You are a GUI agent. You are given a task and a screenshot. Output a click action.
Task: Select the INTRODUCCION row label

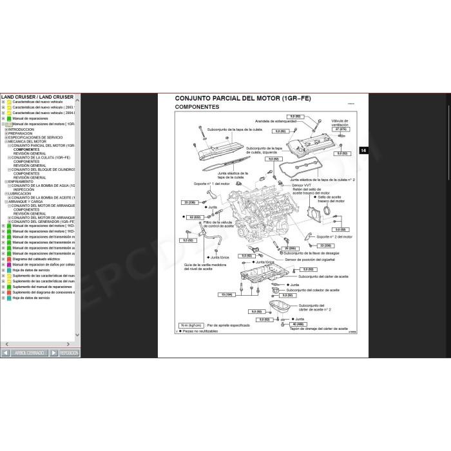(x=21, y=130)
